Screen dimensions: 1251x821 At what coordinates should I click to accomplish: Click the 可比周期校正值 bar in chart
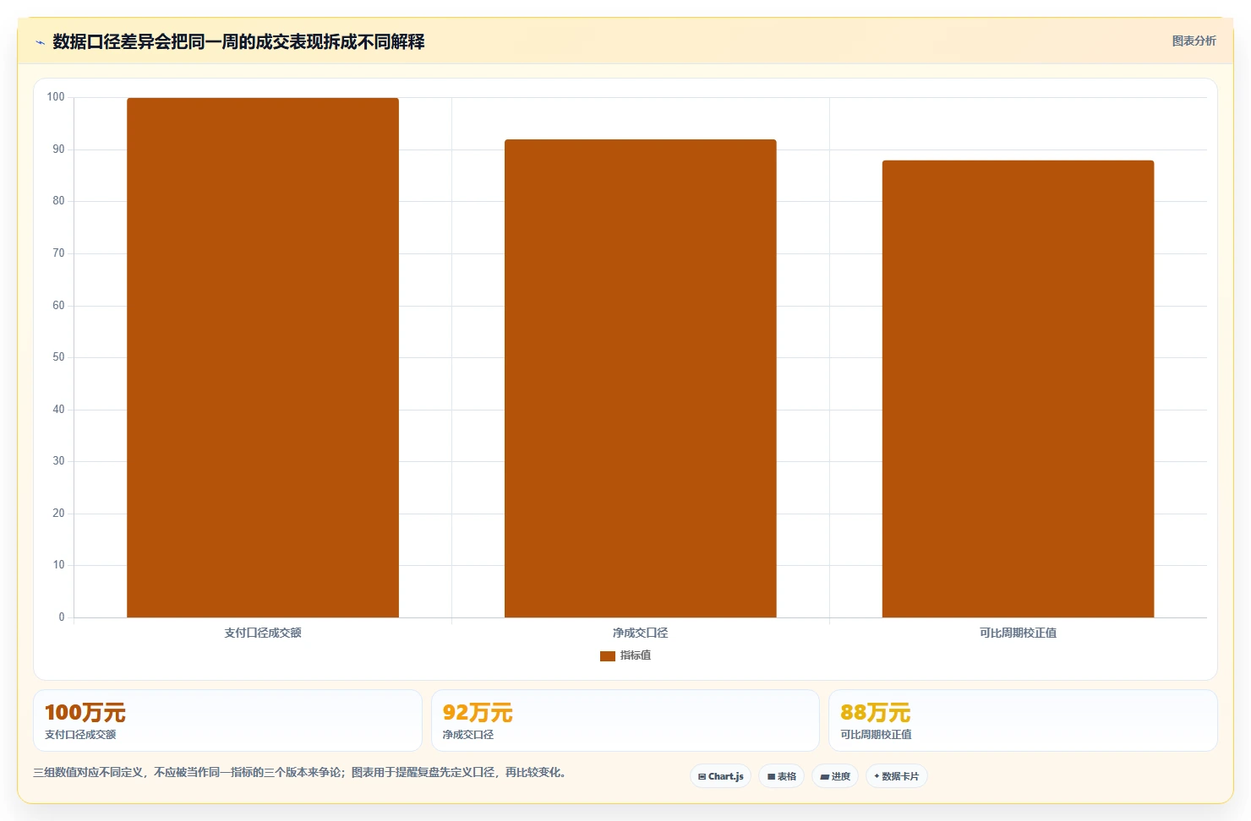point(1018,389)
